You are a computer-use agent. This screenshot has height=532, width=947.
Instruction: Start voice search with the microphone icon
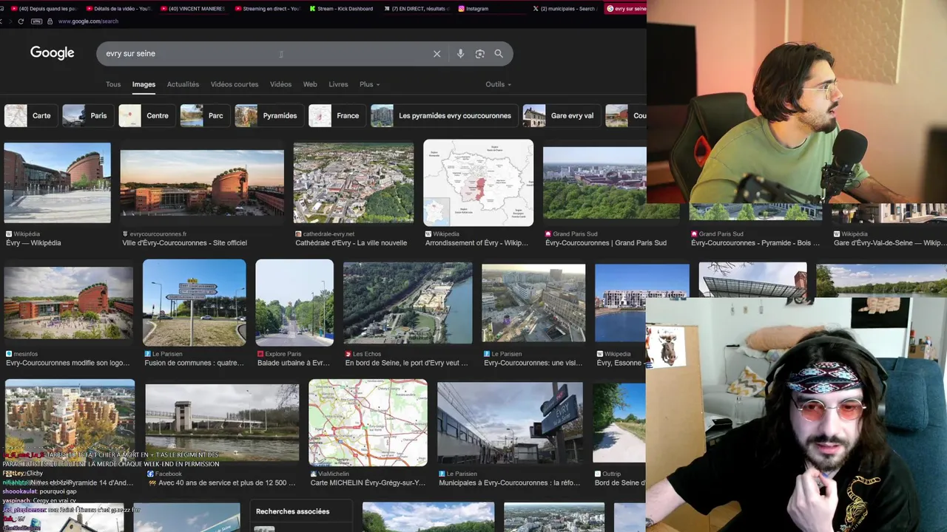(x=460, y=54)
